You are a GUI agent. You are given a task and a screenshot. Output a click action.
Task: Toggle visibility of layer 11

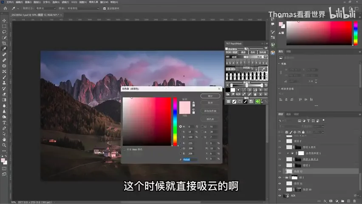point(280,184)
